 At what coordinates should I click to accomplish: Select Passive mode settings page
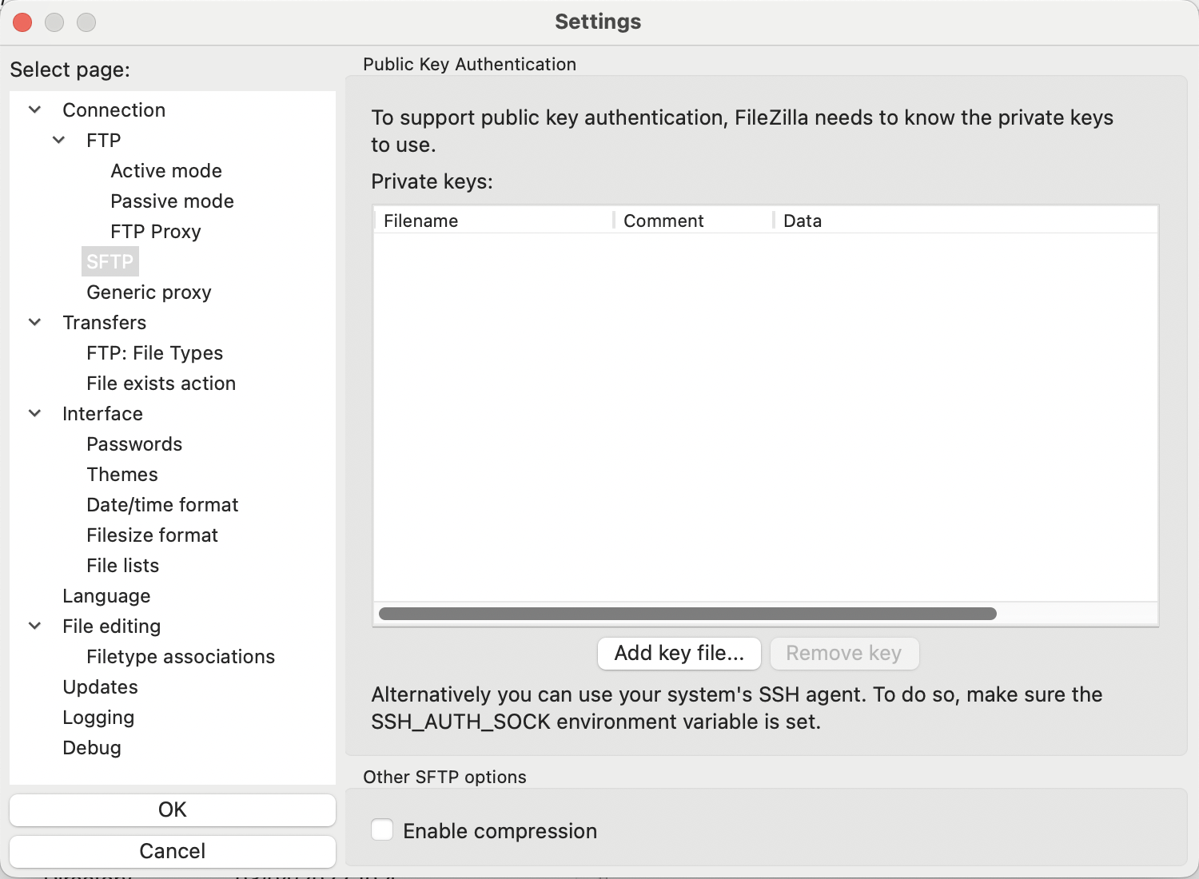click(x=172, y=201)
